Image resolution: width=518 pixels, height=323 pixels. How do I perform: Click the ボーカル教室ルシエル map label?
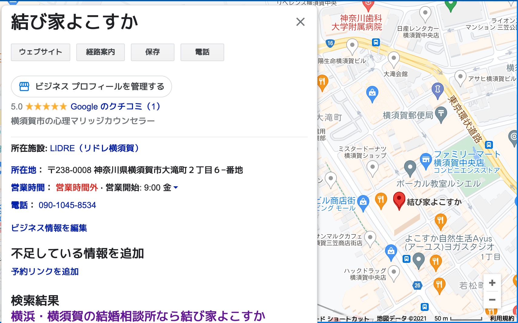pyautogui.click(x=438, y=184)
